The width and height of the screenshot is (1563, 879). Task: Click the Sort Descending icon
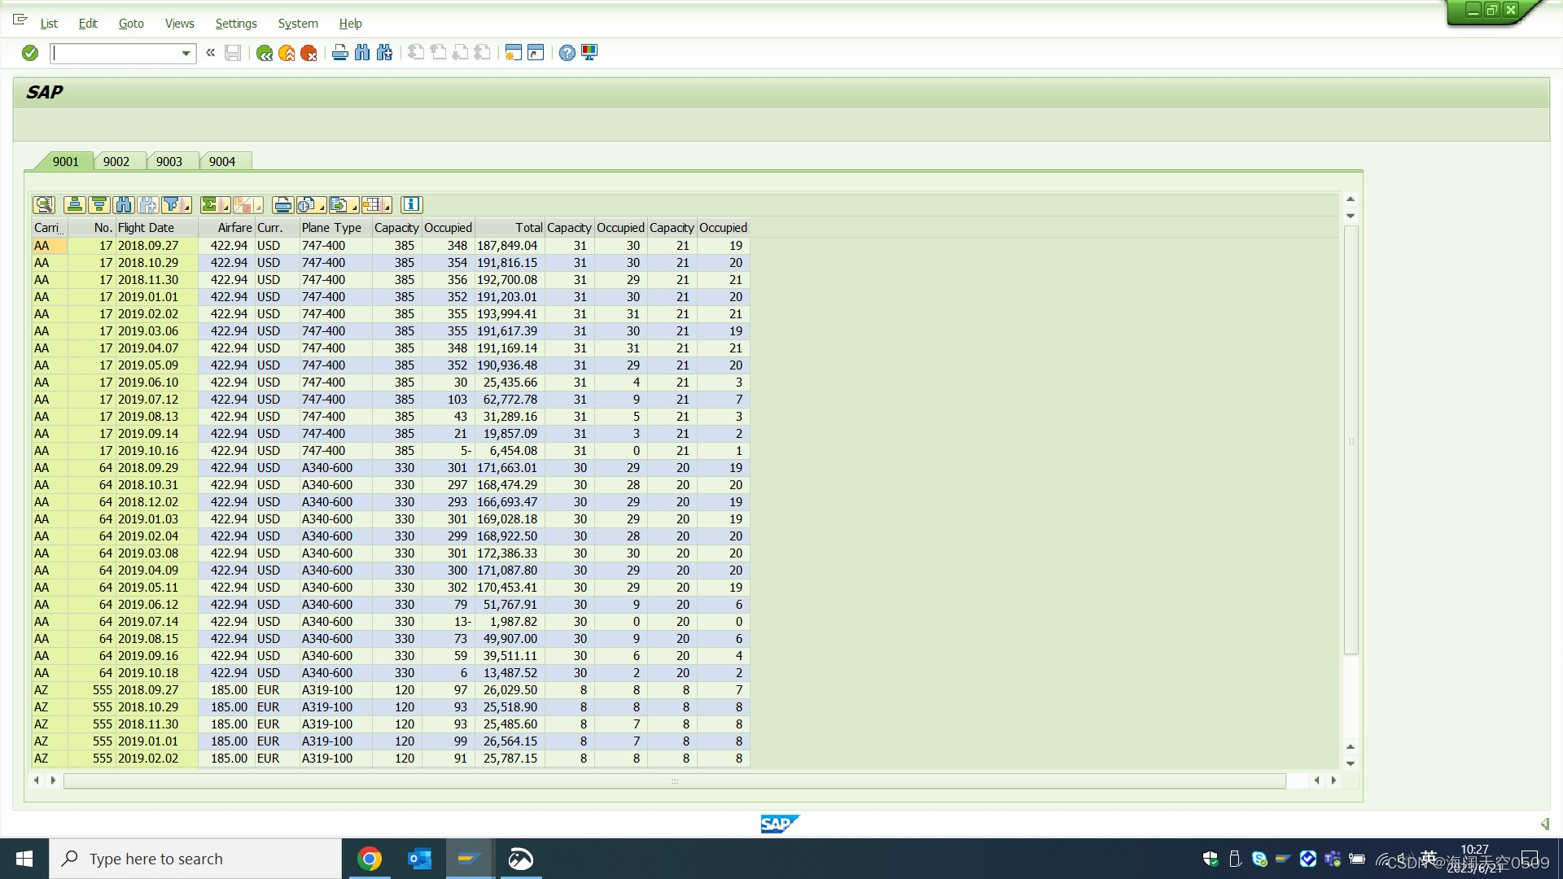click(98, 204)
